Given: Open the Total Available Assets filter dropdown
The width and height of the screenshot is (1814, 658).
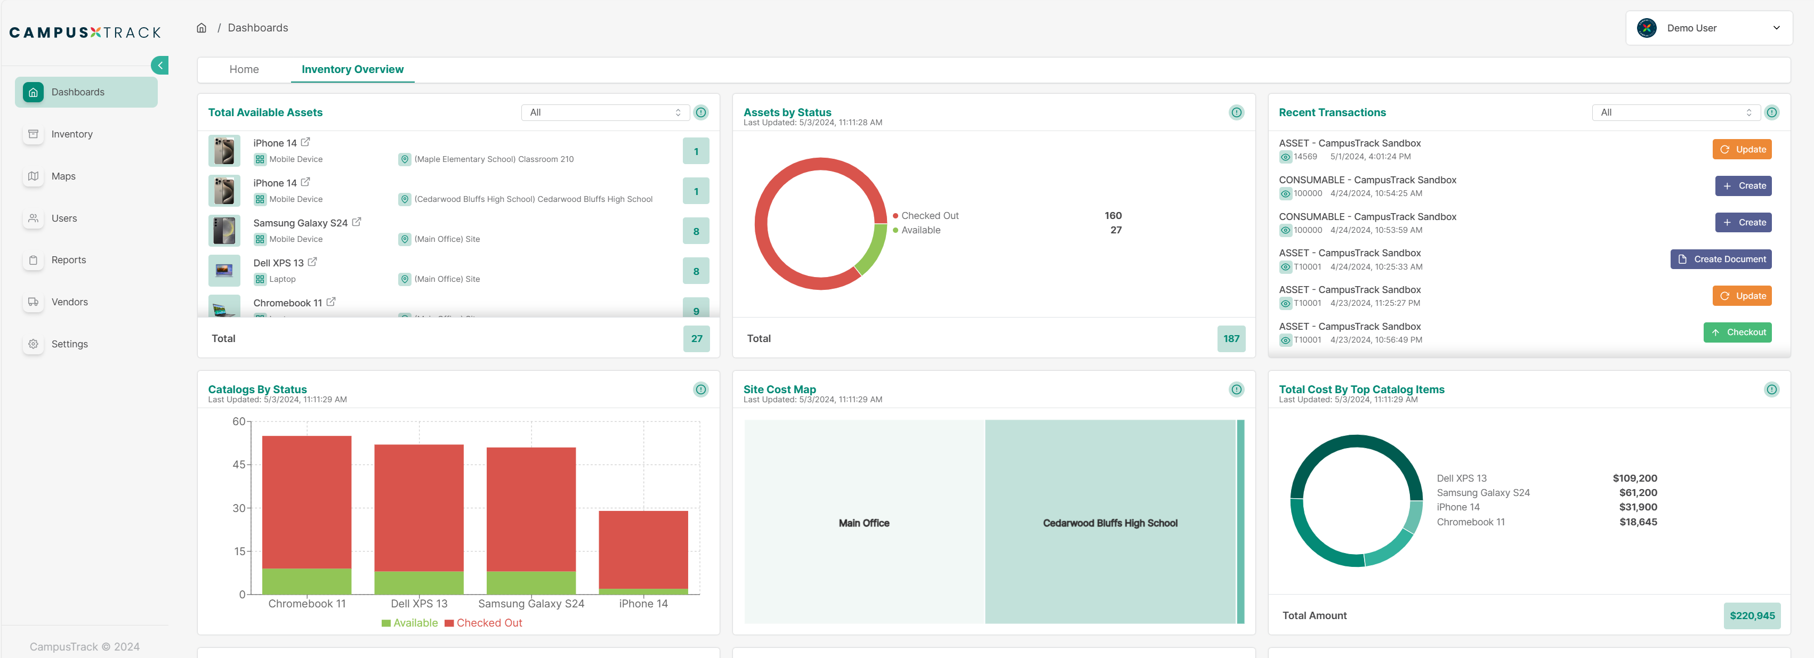Looking at the screenshot, I should [605, 112].
